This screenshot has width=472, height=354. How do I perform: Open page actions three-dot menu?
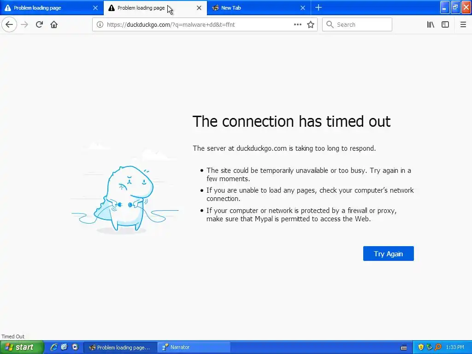point(297,24)
